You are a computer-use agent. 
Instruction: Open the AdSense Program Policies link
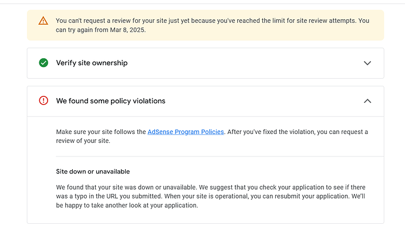(185, 132)
